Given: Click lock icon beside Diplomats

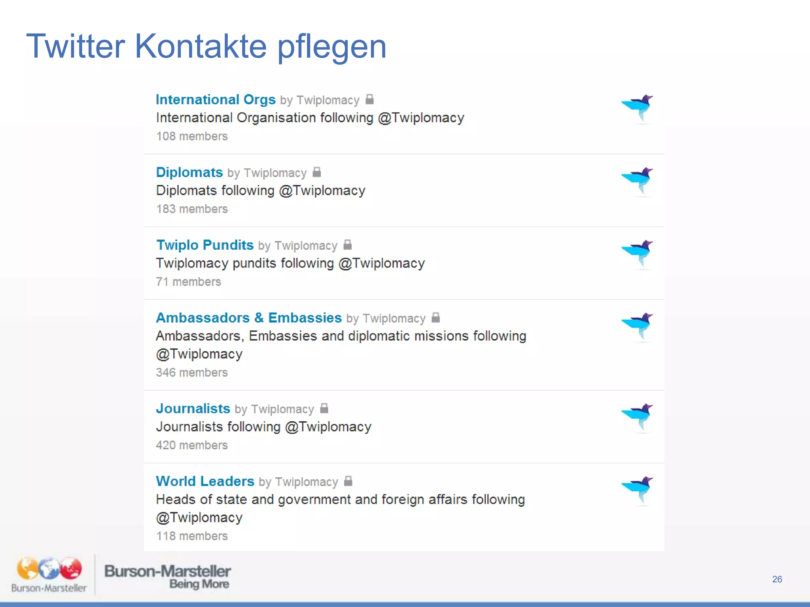Looking at the screenshot, I should pos(317,172).
